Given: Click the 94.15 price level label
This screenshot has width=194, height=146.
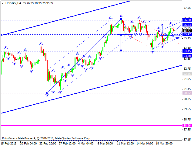Looking at the screenshot, I should [x=187, y=51].
